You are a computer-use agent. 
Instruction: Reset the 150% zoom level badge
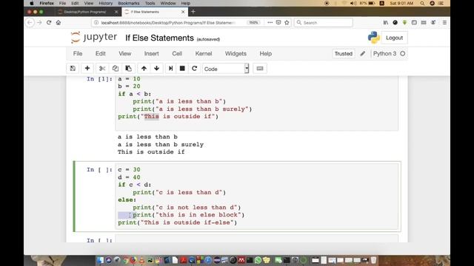(x=253, y=23)
